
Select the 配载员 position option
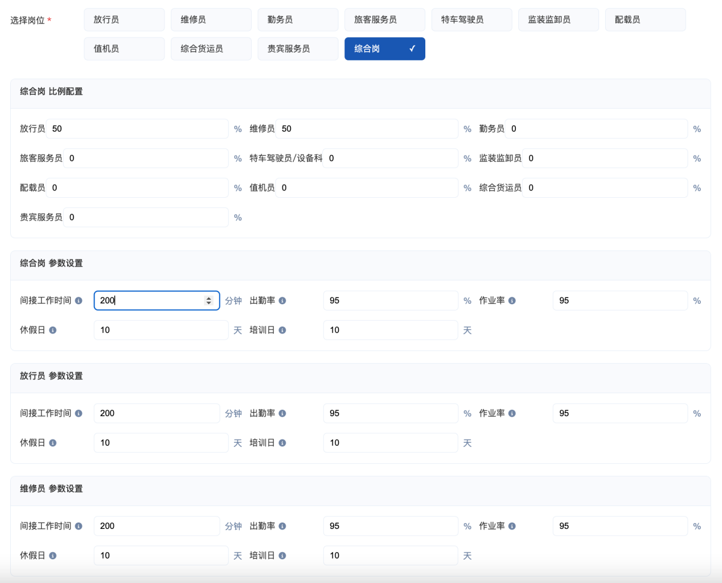(x=645, y=19)
